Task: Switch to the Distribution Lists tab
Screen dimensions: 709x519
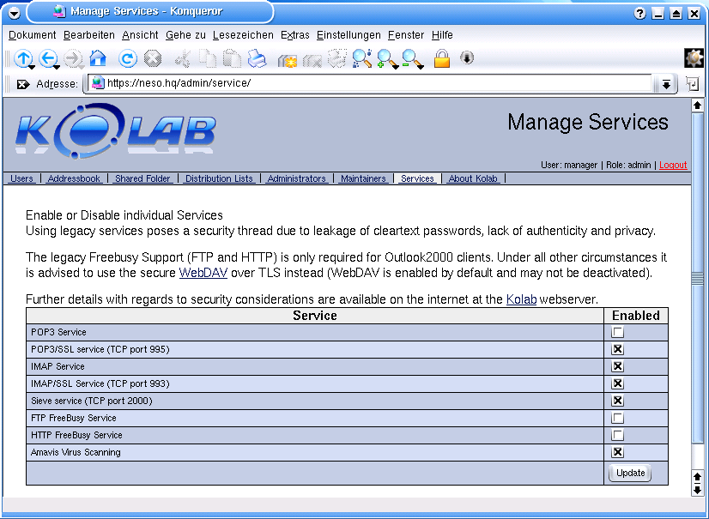Action: 219,178
